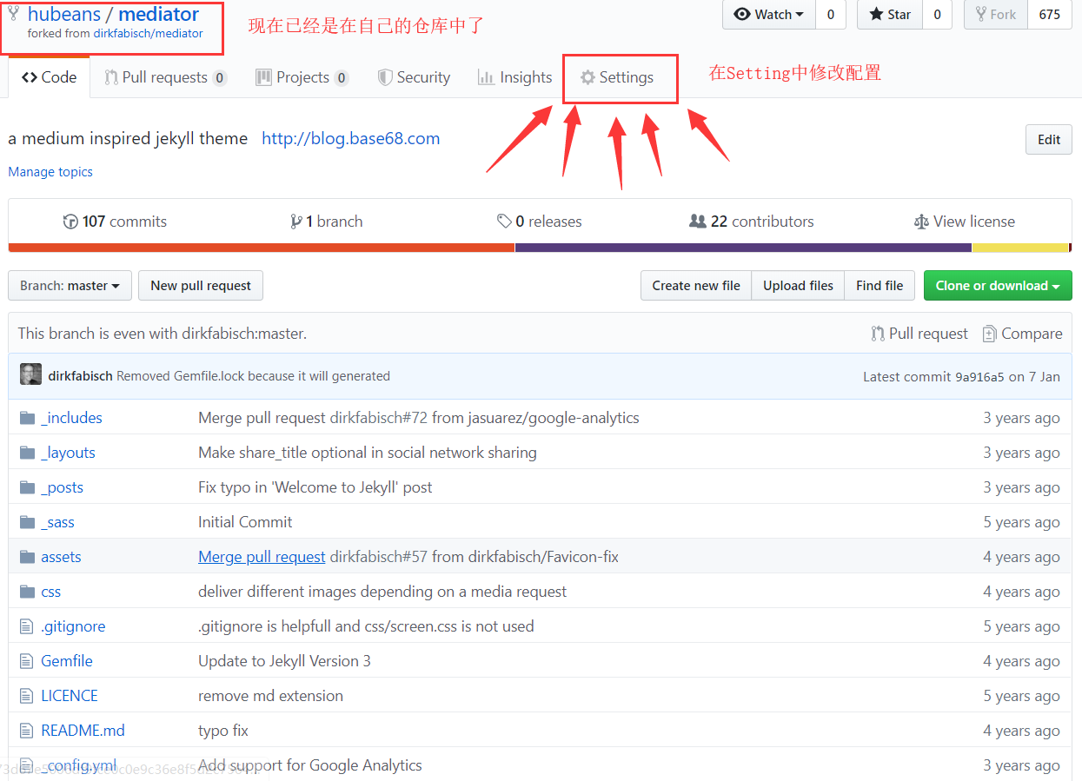This screenshot has height=781, width=1082.
Task: Open the _includes folder
Action: click(71, 418)
